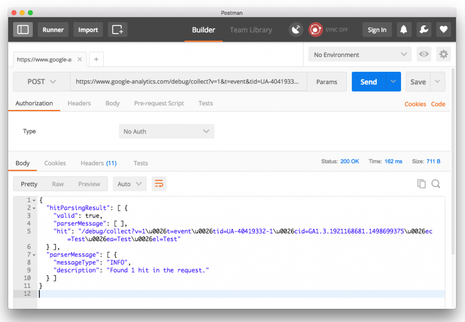The image size is (465, 322).
Task: Click the sync off status icon
Action: click(x=316, y=30)
